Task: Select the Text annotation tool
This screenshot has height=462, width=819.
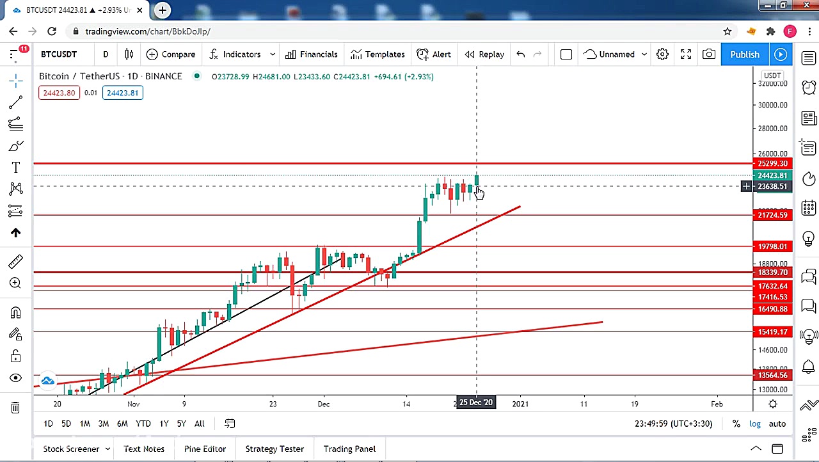Action: (16, 168)
